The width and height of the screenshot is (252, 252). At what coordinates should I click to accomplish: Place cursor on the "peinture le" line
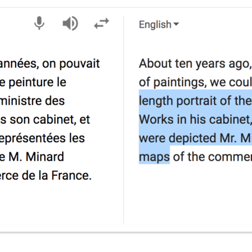[33, 82]
